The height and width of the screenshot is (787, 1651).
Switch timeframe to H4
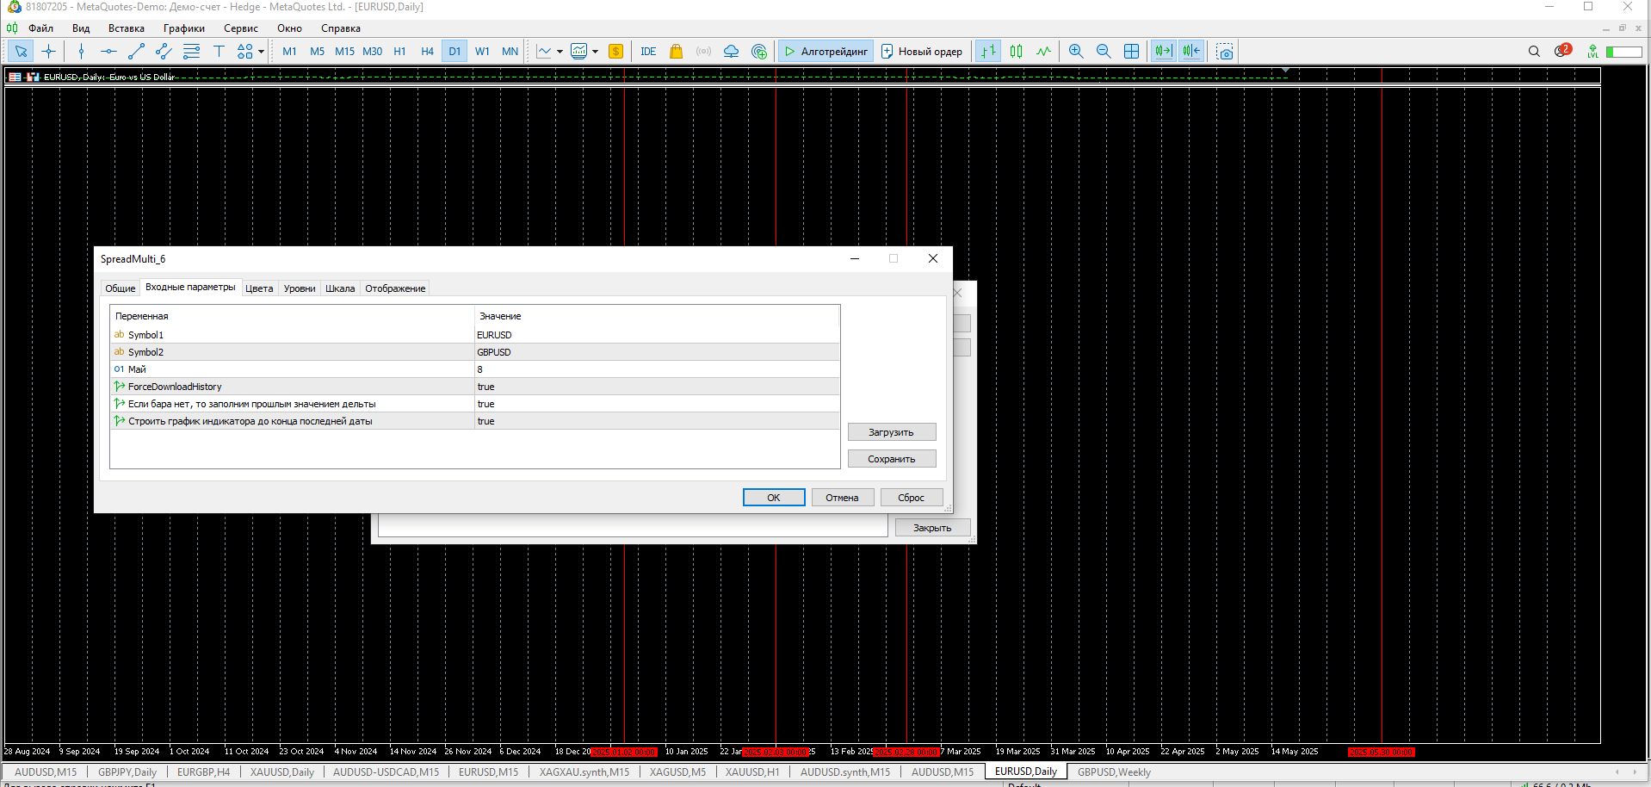point(427,52)
